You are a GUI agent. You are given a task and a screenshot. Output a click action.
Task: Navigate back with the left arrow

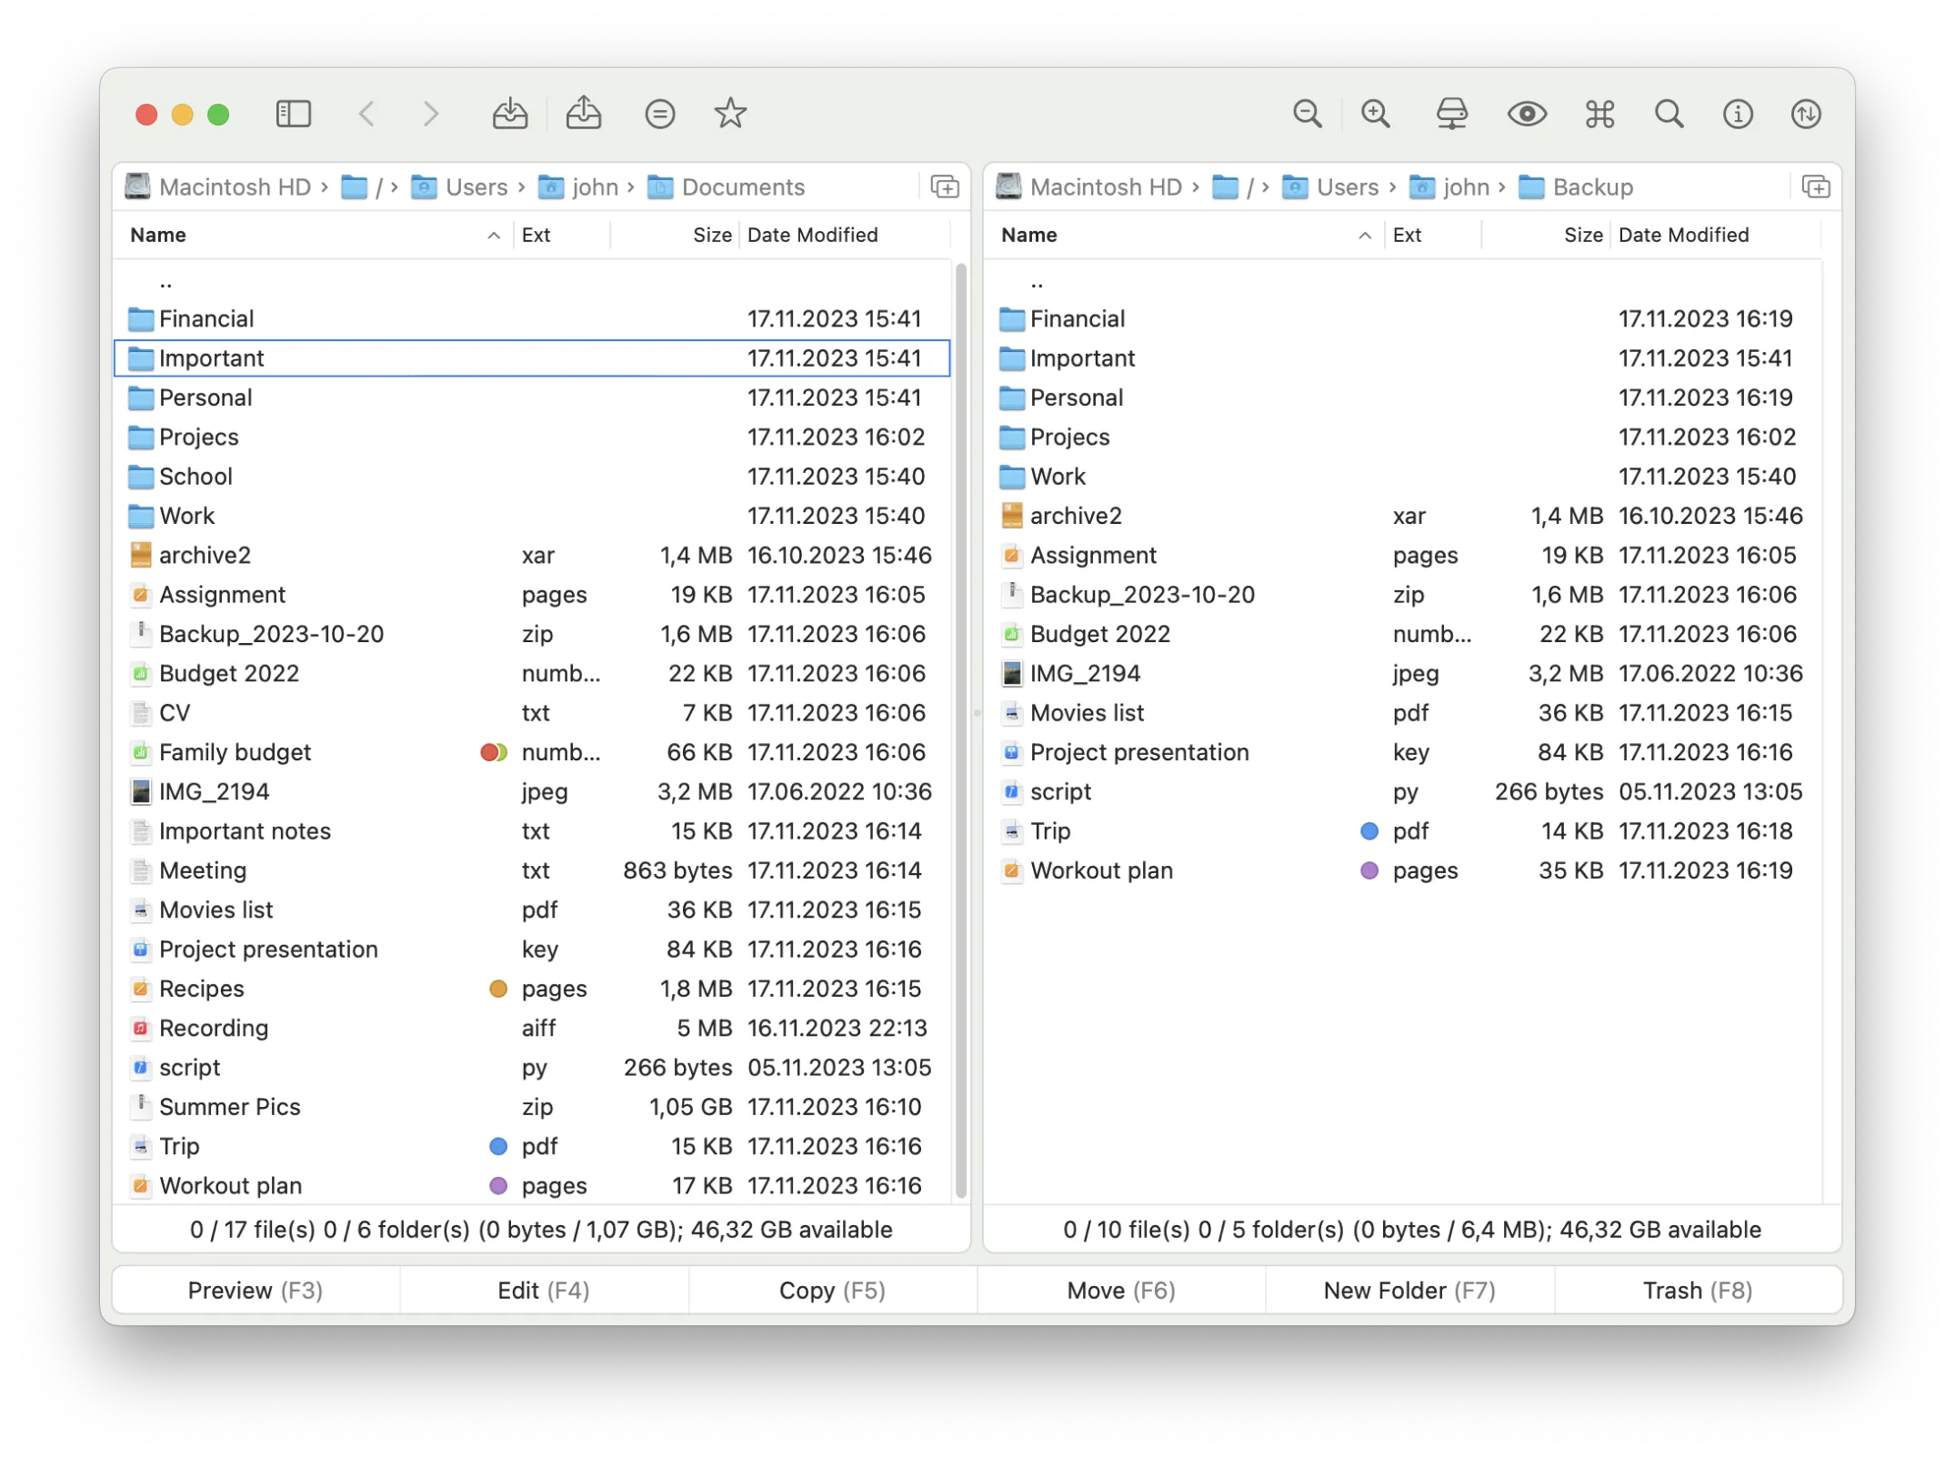[366, 114]
